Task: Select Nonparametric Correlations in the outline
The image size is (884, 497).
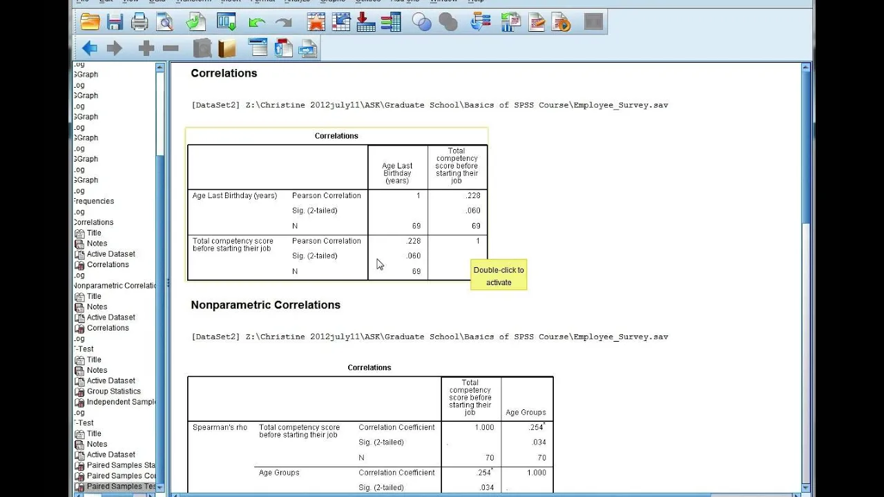Action: (115, 286)
